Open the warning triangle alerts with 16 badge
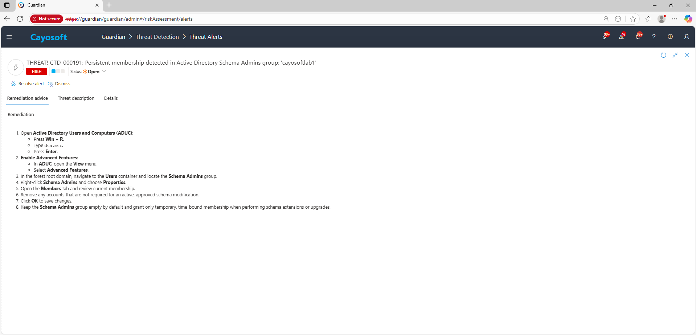The width and height of the screenshot is (696, 335). pos(621,37)
